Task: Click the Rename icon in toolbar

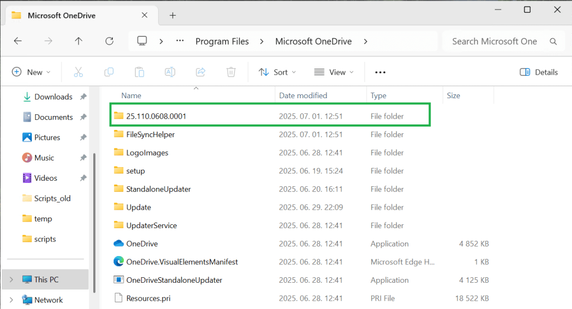Action: pos(170,72)
